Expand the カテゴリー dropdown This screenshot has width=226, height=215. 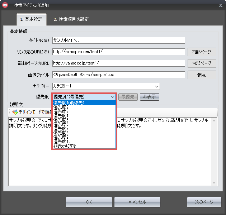pos(156,86)
